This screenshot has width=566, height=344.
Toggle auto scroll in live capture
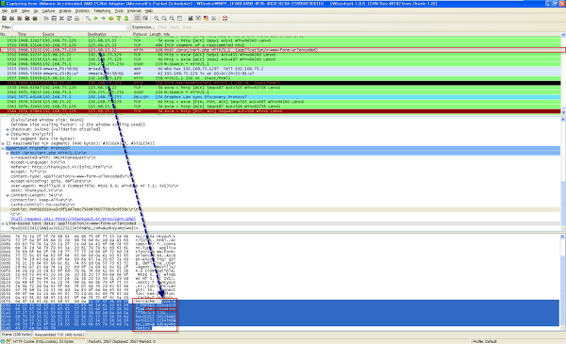tap(145, 19)
